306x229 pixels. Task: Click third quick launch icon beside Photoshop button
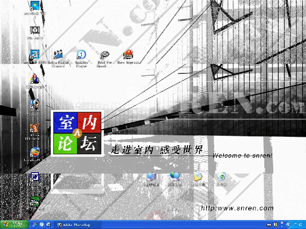(x=48, y=225)
